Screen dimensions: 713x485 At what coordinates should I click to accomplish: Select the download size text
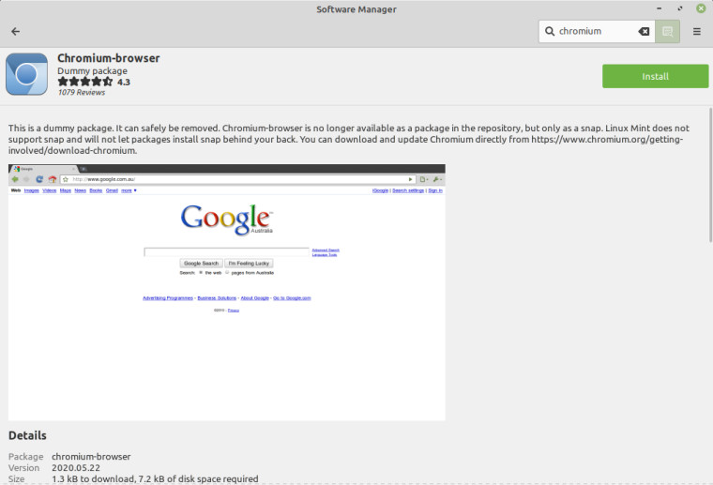coord(155,479)
